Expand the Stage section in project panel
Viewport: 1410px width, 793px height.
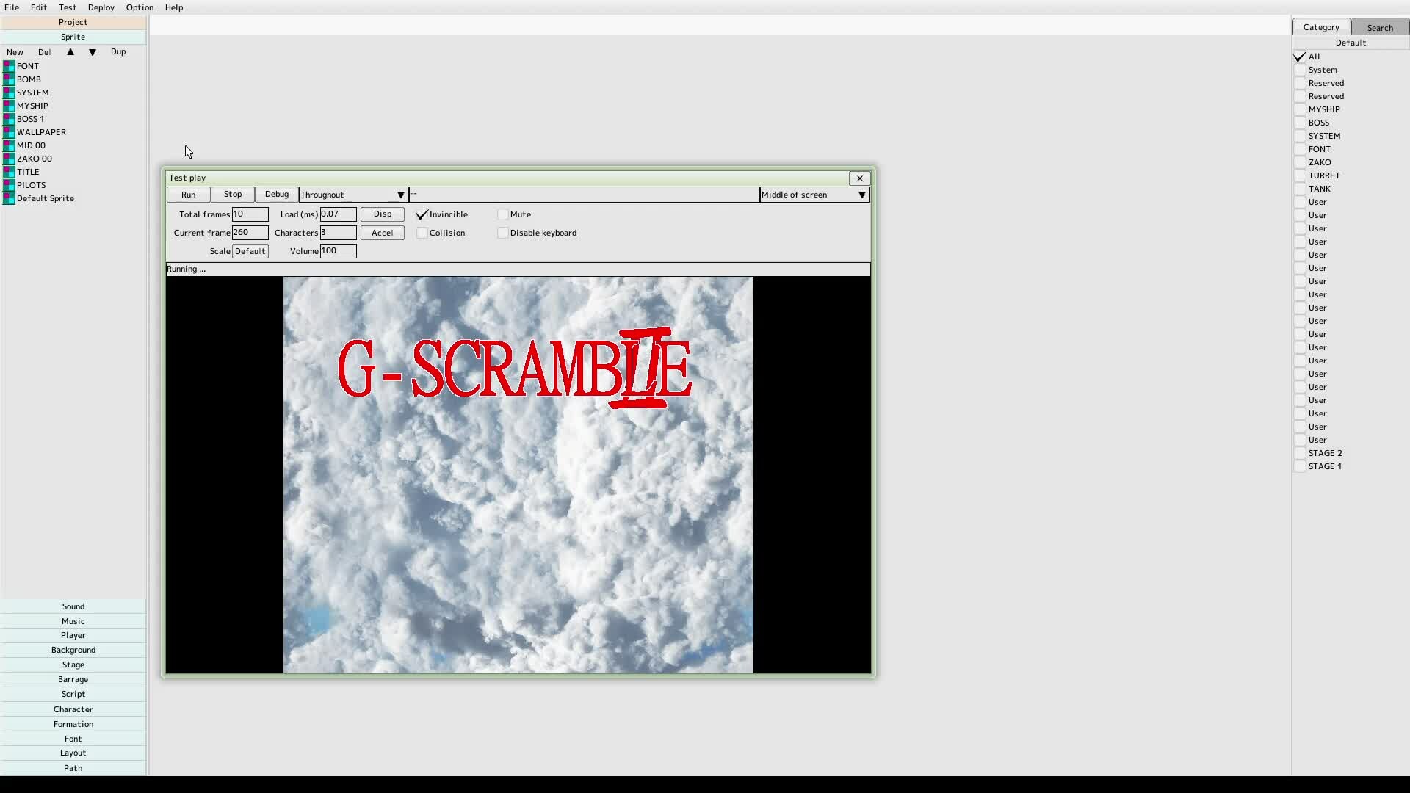(73, 665)
